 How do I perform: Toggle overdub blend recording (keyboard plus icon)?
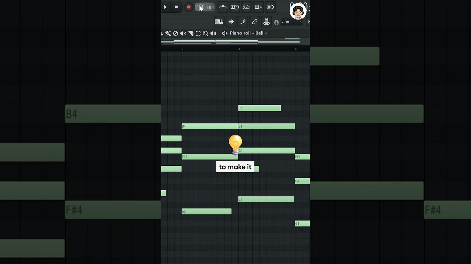pyautogui.click(x=258, y=7)
